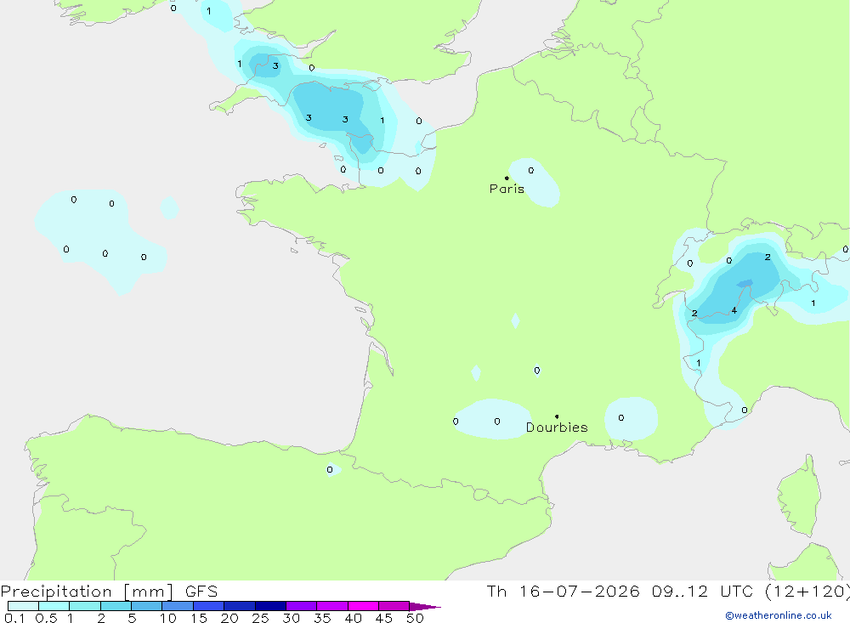
Task: Select the dark blue 20-25 mm legend swatch
Action: pos(240,606)
